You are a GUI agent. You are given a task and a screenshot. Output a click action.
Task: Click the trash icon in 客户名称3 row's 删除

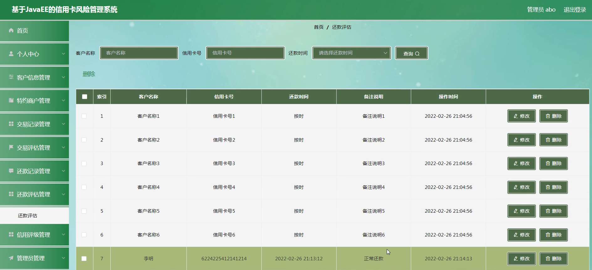pos(548,163)
